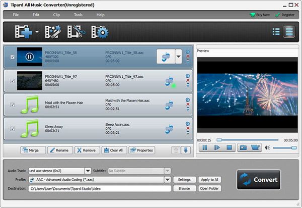
Task: Open the disabled Subtitle dropdown
Action: point(168,171)
